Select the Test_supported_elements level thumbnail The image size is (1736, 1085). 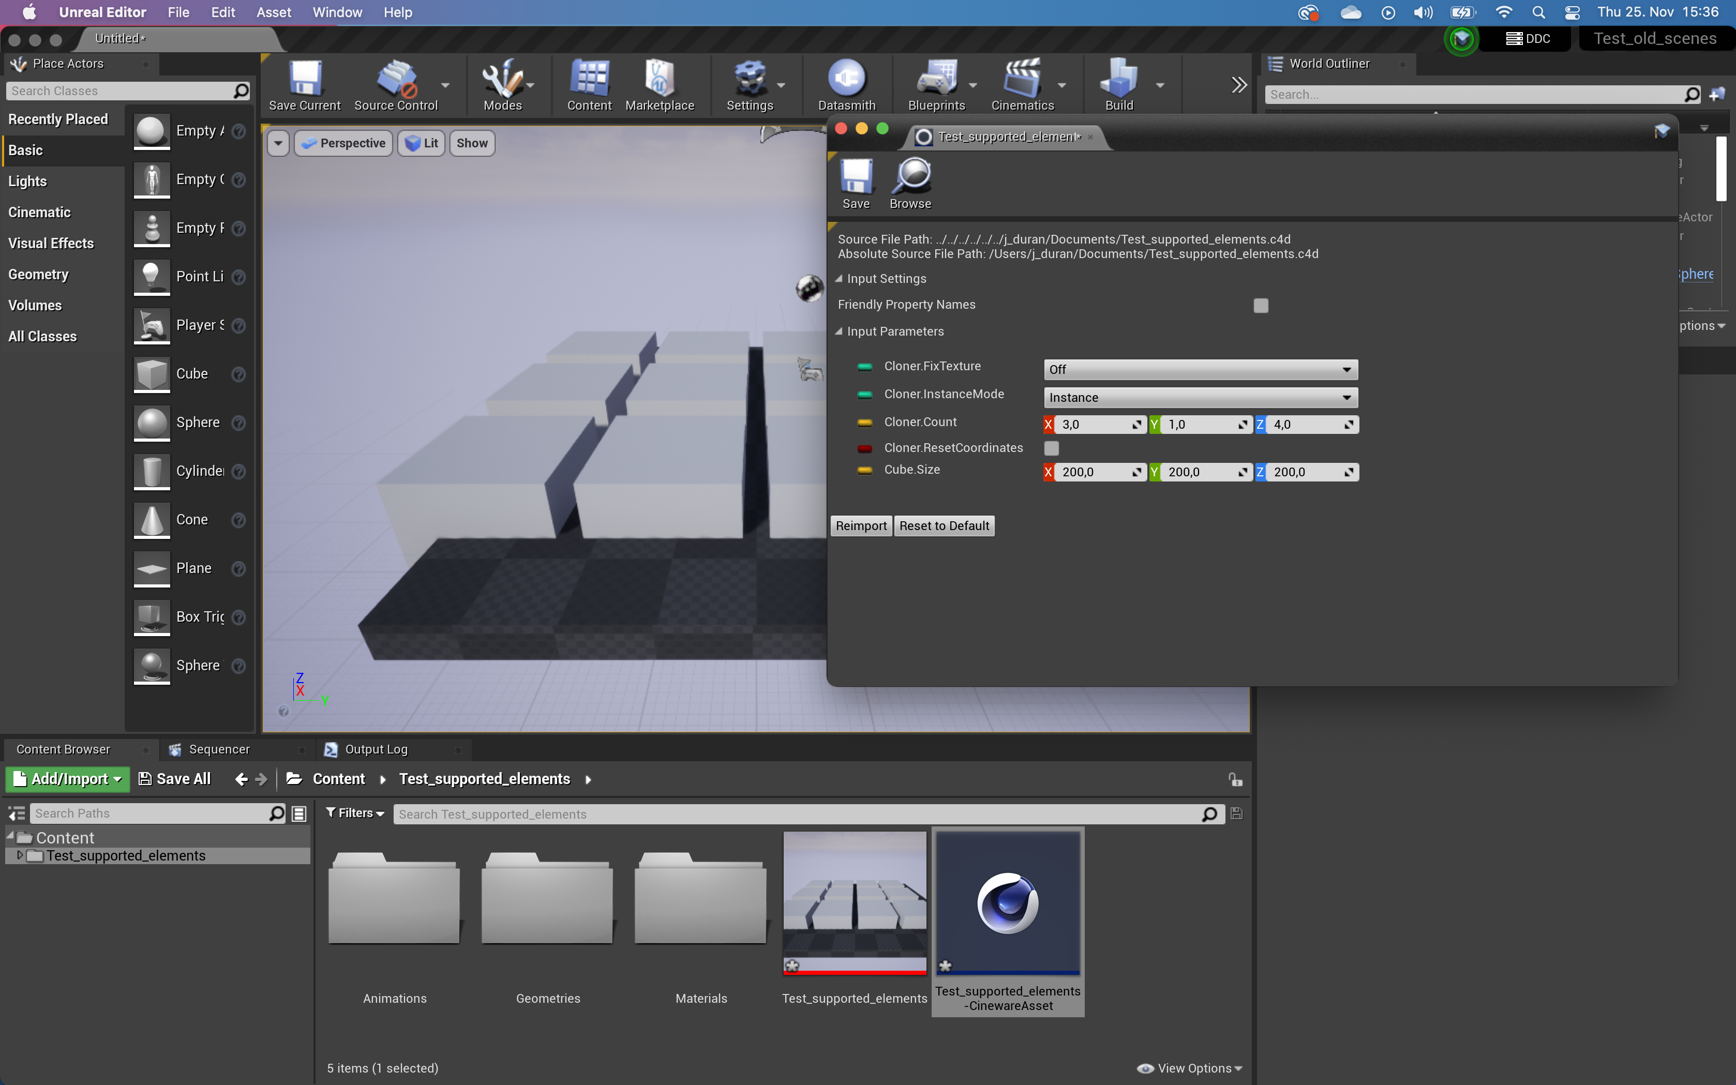(x=855, y=903)
